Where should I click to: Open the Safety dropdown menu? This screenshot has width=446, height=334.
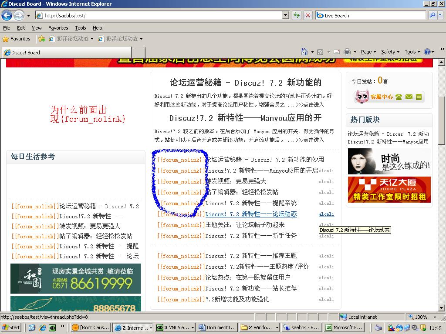[x=390, y=52]
